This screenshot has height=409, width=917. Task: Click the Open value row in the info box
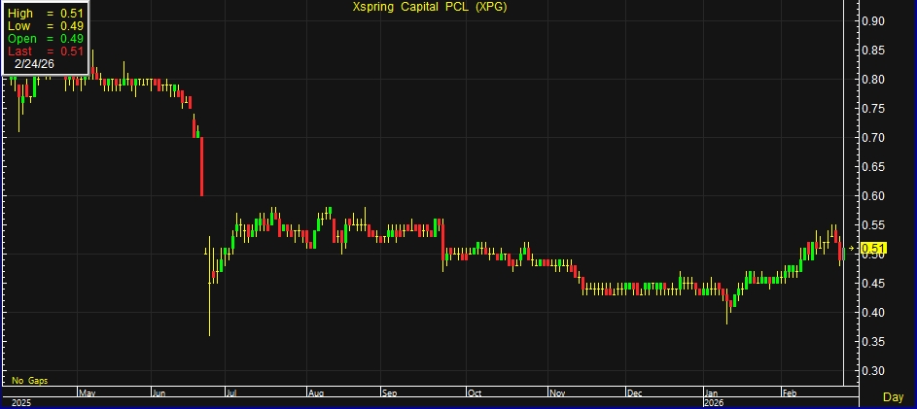coord(45,38)
